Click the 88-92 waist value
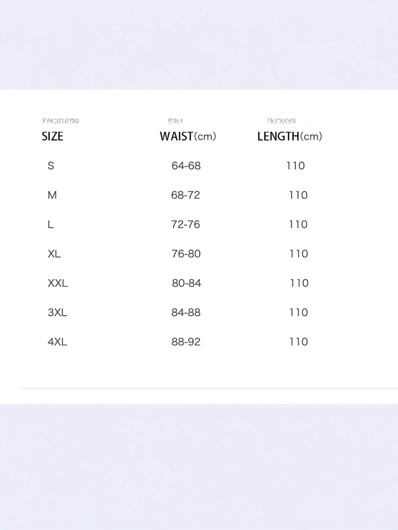The height and width of the screenshot is (530, 398). 186,342
